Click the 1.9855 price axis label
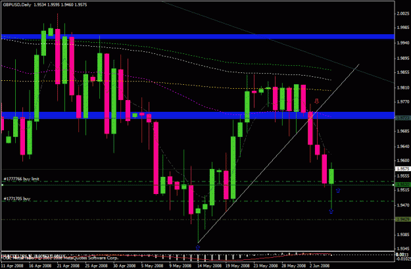The image size is (411, 269). (403, 72)
